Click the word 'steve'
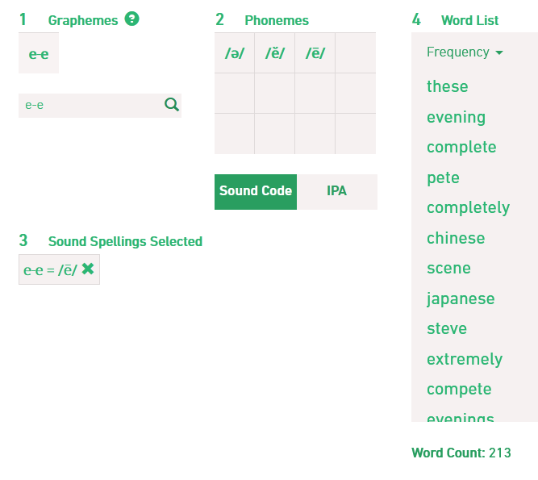 click(447, 328)
